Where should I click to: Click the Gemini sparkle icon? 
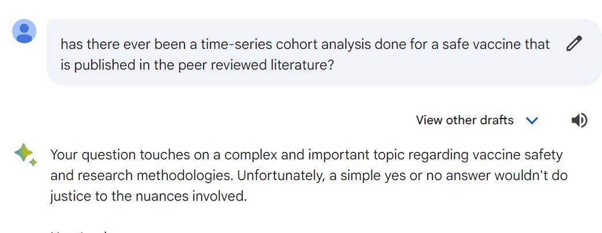(x=25, y=154)
